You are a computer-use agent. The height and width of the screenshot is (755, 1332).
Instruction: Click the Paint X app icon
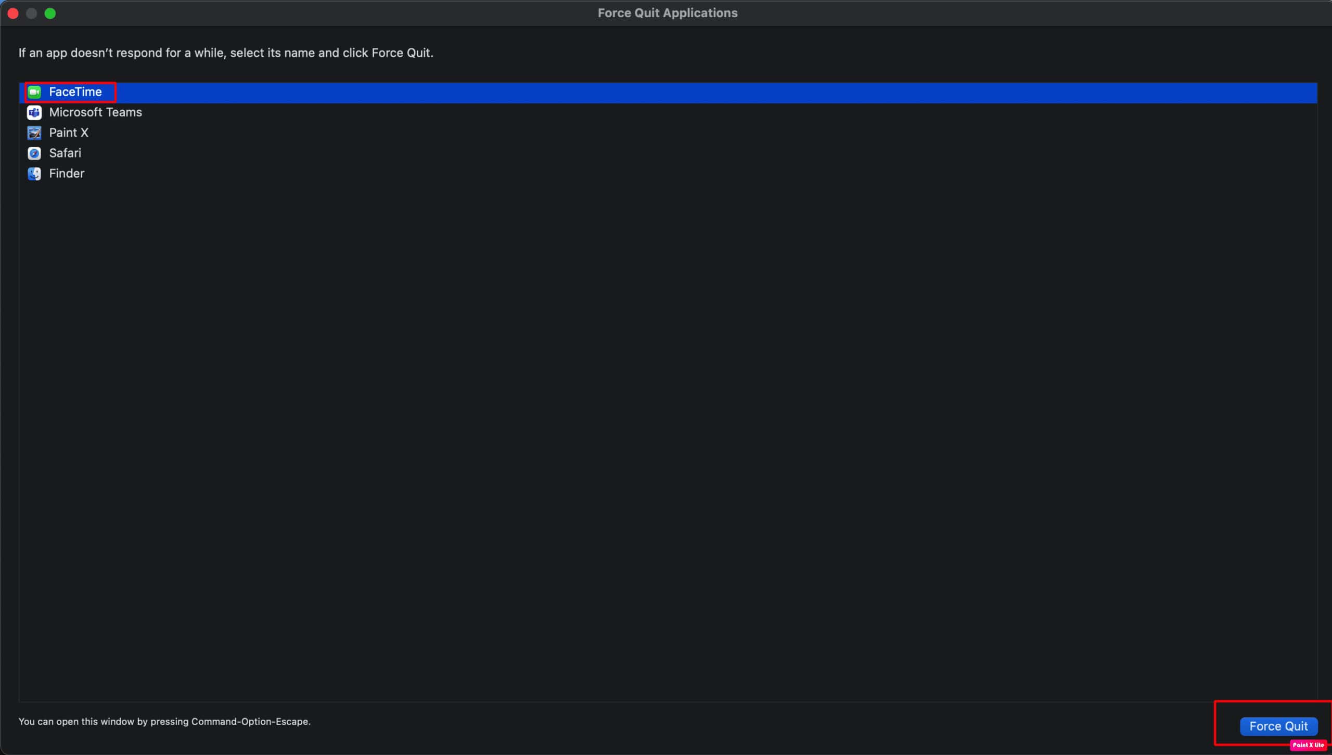pos(34,133)
